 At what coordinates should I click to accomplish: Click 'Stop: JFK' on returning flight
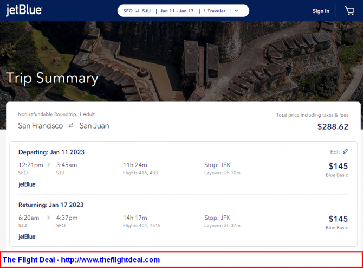click(217, 218)
